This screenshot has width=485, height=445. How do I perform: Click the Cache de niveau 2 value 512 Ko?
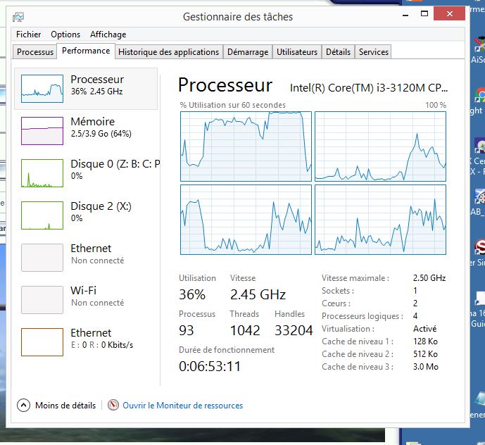click(x=425, y=354)
